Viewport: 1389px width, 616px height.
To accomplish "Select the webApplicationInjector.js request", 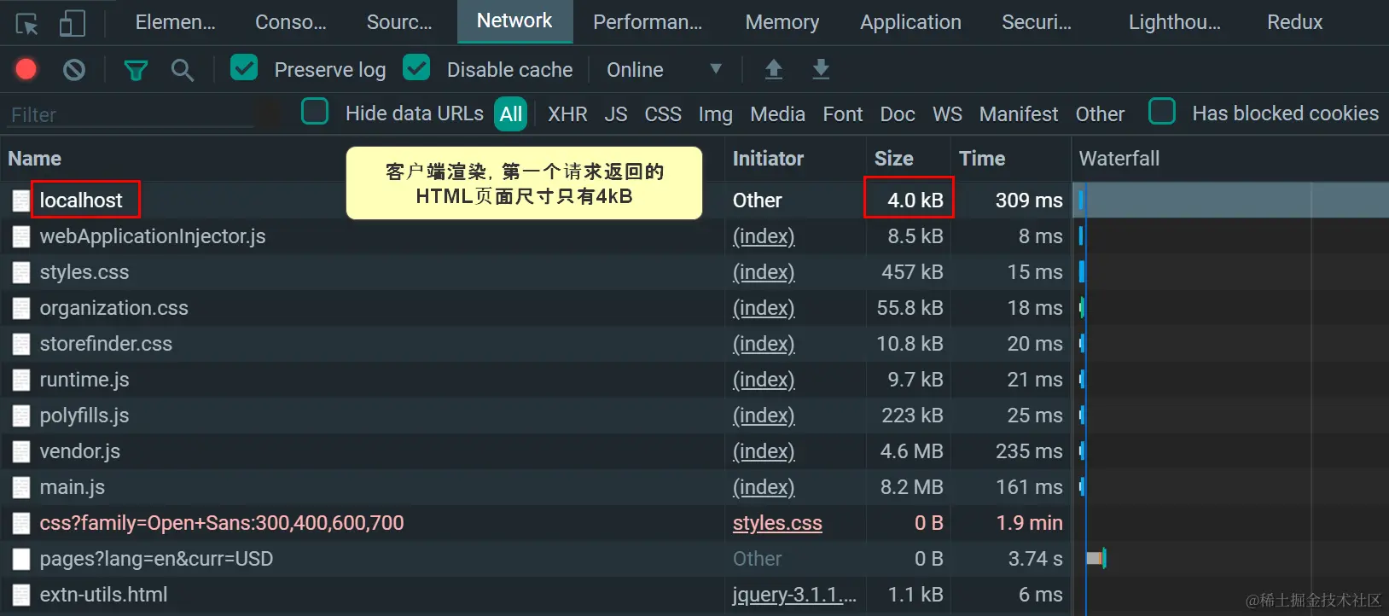I will pyautogui.click(x=153, y=236).
